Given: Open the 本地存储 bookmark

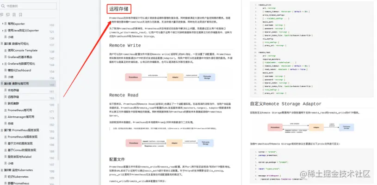Looking at the screenshot, I should click(x=13, y=90).
